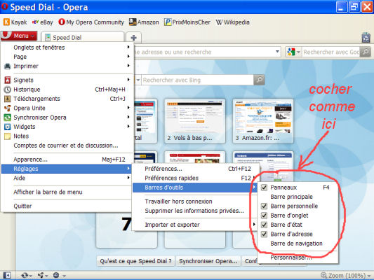Viewport: 374px width, 280px height.
Task: Open the Google search engine dropdown
Action: pyautogui.click(x=294, y=52)
